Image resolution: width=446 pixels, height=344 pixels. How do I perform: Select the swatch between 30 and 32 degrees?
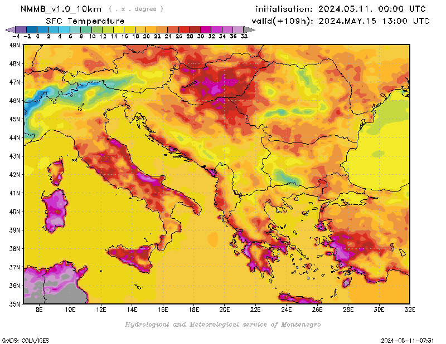click(206, 29)
